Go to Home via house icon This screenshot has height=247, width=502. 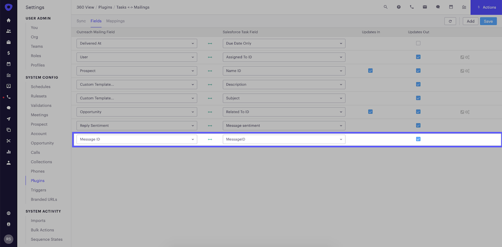pos(8,20)
